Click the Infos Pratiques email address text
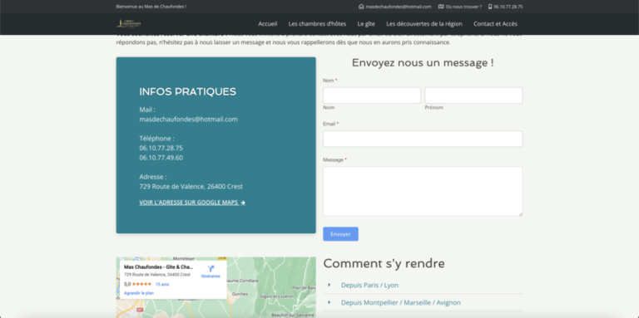Screen dimensions: 639x318 coord(188,120)
